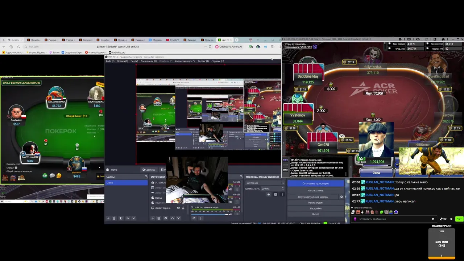
Task: Open Коллекция сцен menu in OBS
Action: [x=185, y=61]
